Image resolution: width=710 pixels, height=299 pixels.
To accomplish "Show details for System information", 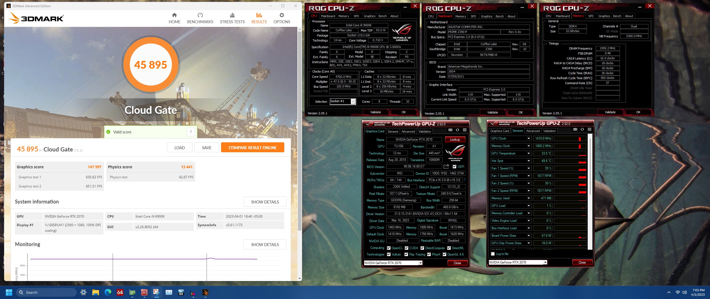I will point(265,202).
